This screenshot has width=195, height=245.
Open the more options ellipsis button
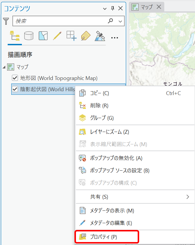[115, 37]
